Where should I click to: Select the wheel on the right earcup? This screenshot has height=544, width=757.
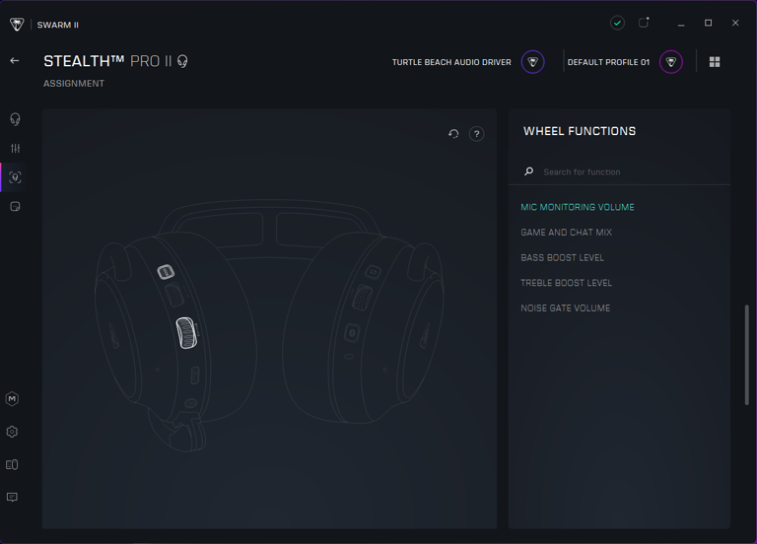(362, 298)
